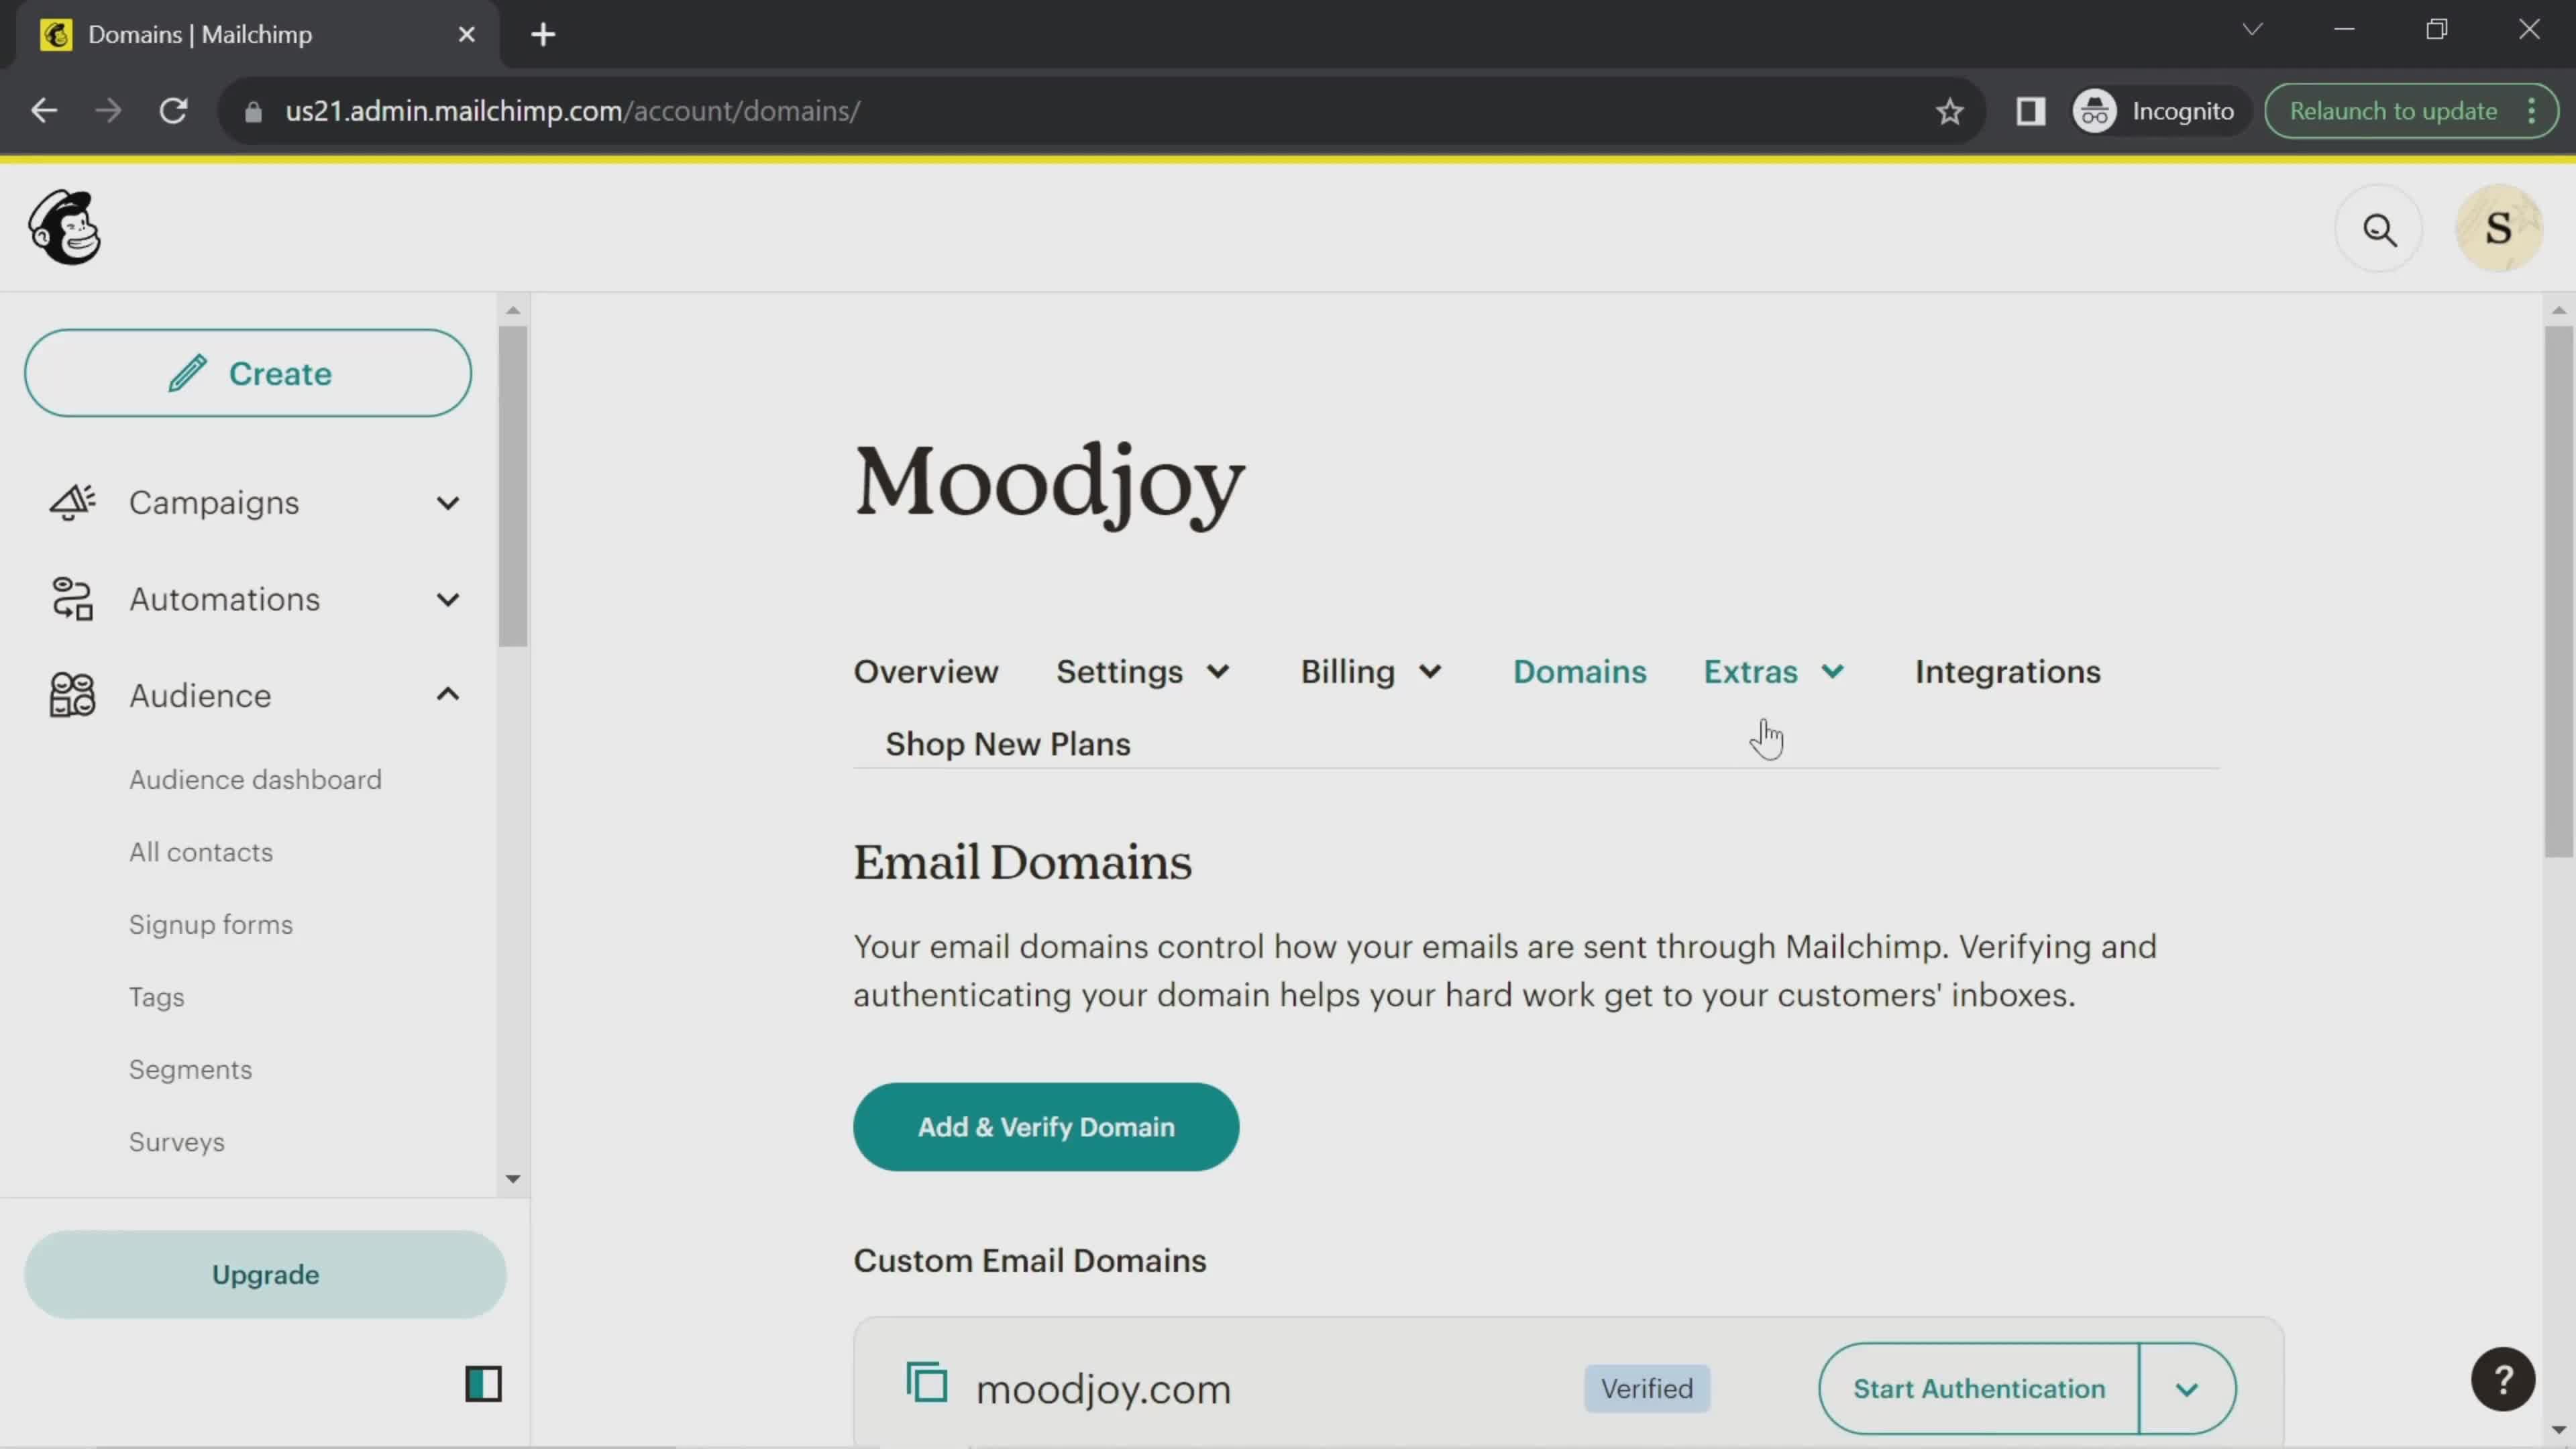Screen dimensions: 2576x1449
Task: Select the Integrations tab
Action: point(2008,671)
